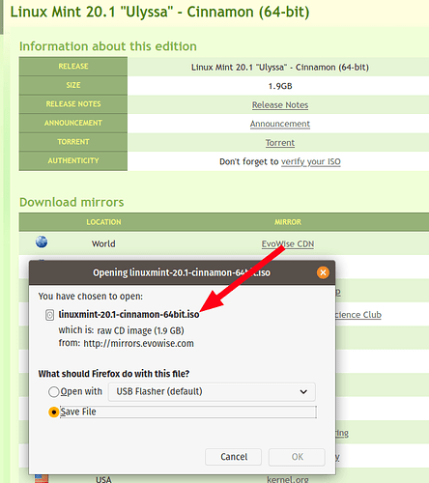Image resolution: width=429 pixels, height=483 pixels.
Task: Open the Release Notes link
Action: (x=280, y=105)
